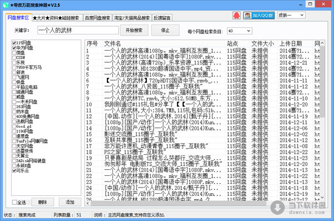This screenshot has width=334, height=221.
Task: Tick the 千脑云电脑 checkbox
Action: pyautogui.click(x=14, y=87)
